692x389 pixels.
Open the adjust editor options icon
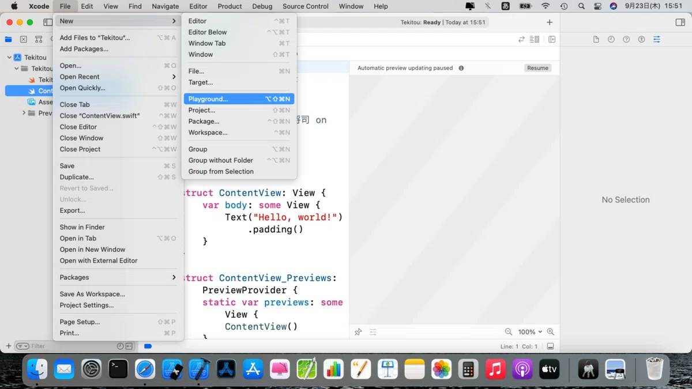(535, 39)
